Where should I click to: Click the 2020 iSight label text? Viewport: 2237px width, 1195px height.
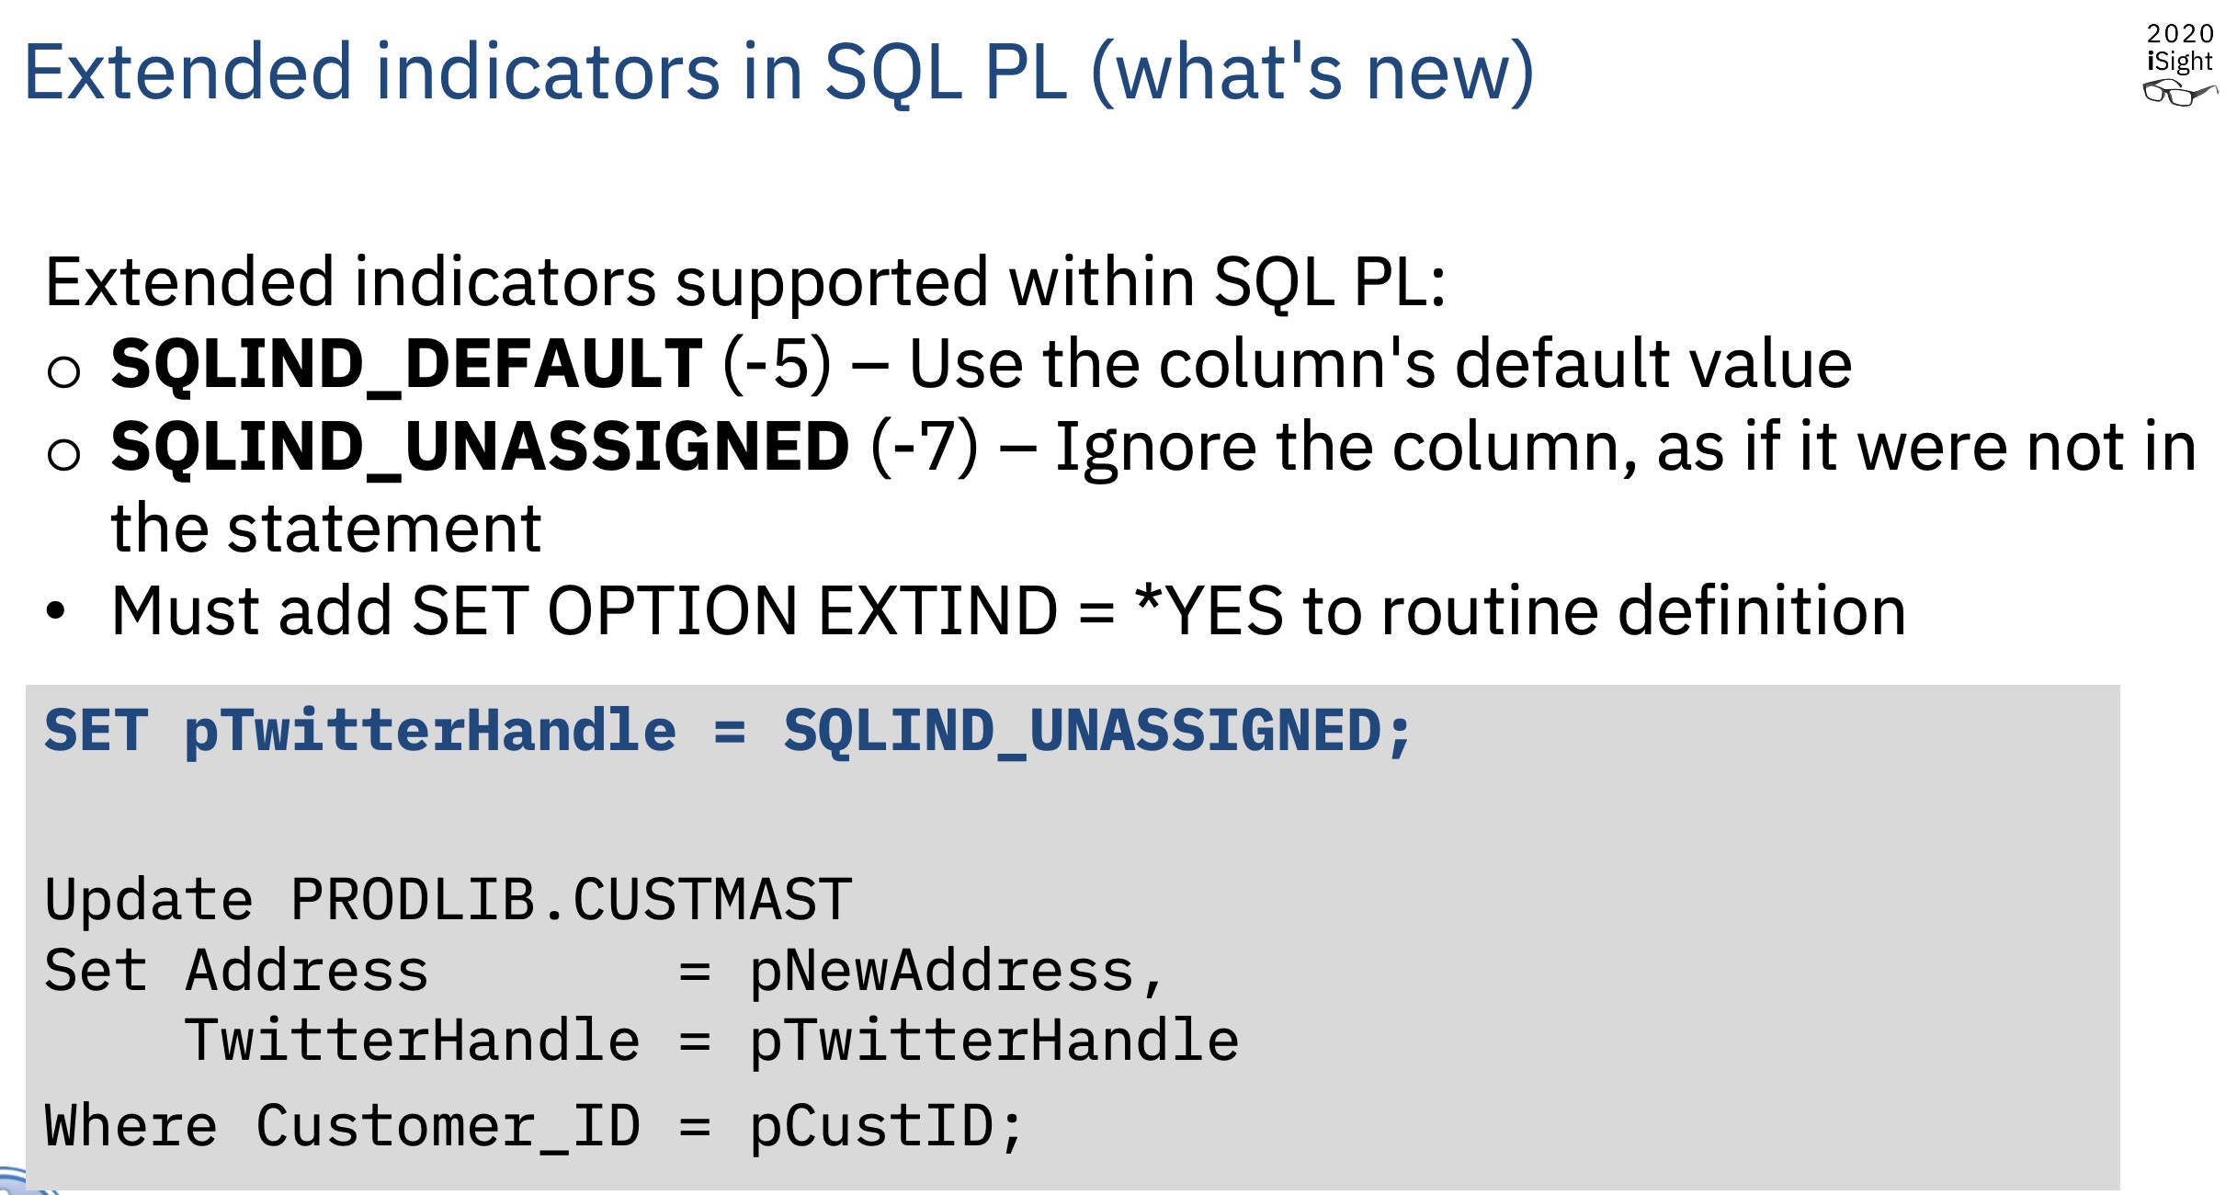coord(2180,47)
